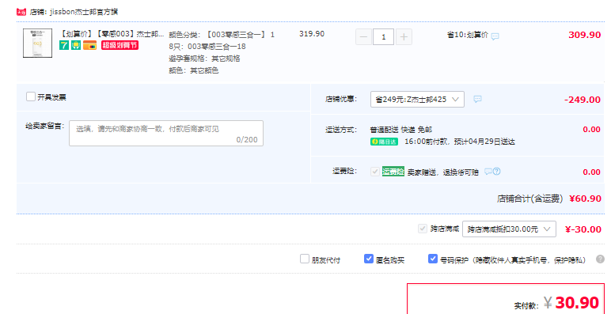This screenshot has width=611, height=314.
Task: Decrease quantity with the minus button
Action: 363,37
